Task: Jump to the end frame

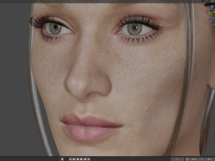Action: 89,159
